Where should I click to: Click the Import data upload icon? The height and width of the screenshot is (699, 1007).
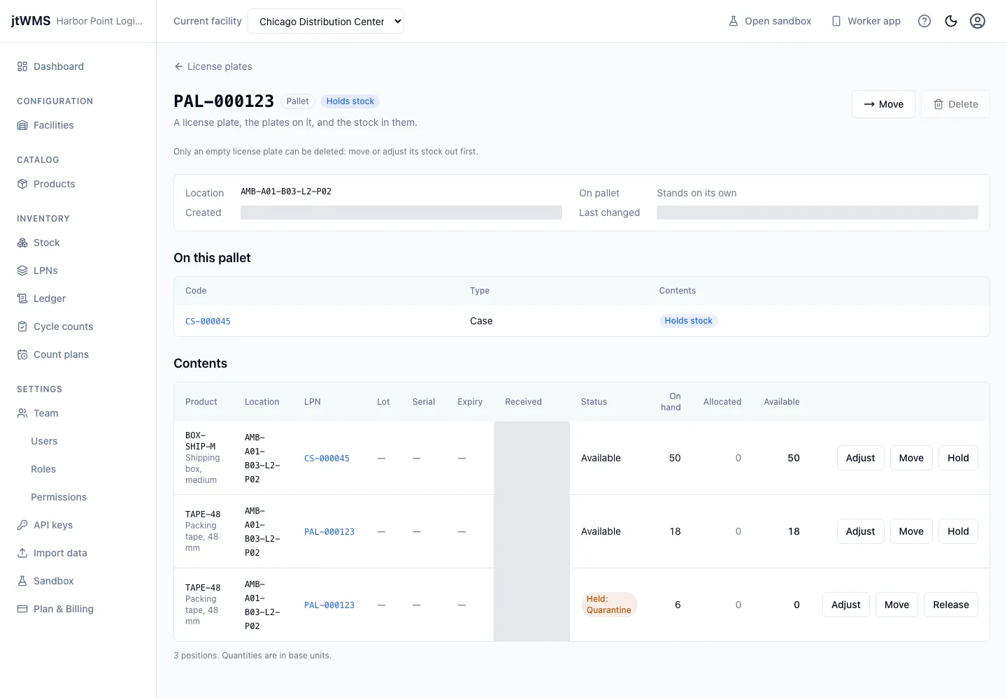point(22,553)
